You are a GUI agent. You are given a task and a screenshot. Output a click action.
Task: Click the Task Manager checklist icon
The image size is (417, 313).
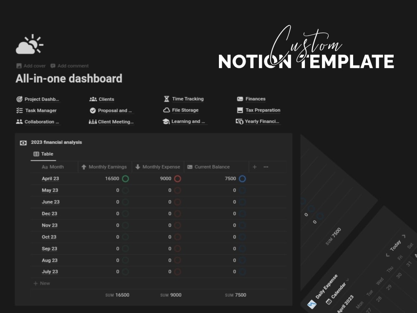point(19,110)
